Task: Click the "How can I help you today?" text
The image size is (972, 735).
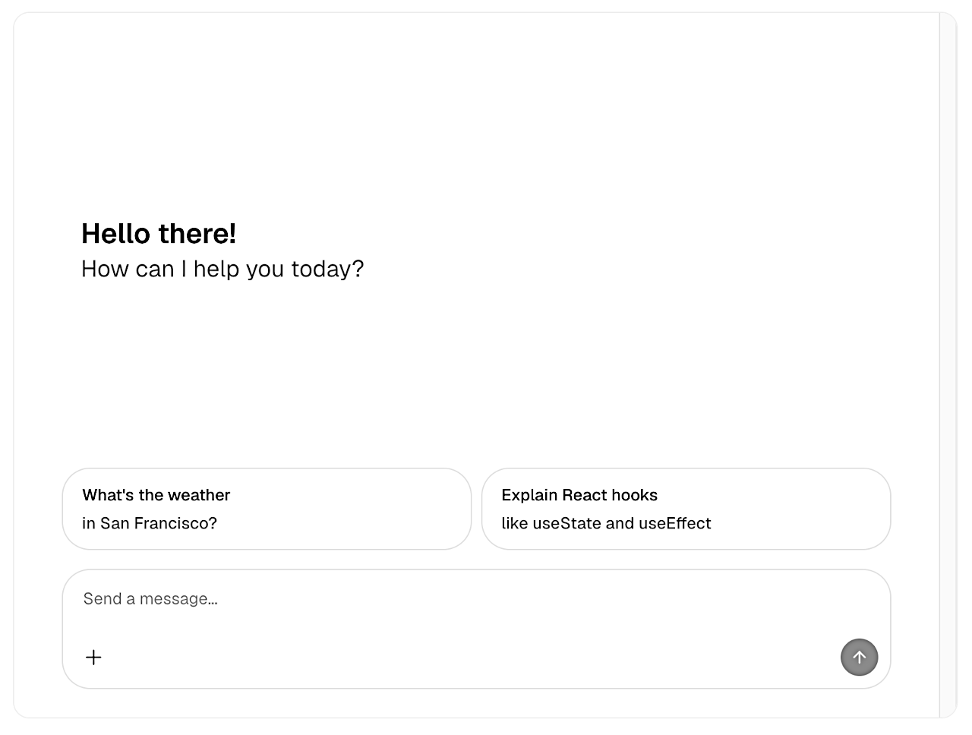Action: (x=222, y=269)
